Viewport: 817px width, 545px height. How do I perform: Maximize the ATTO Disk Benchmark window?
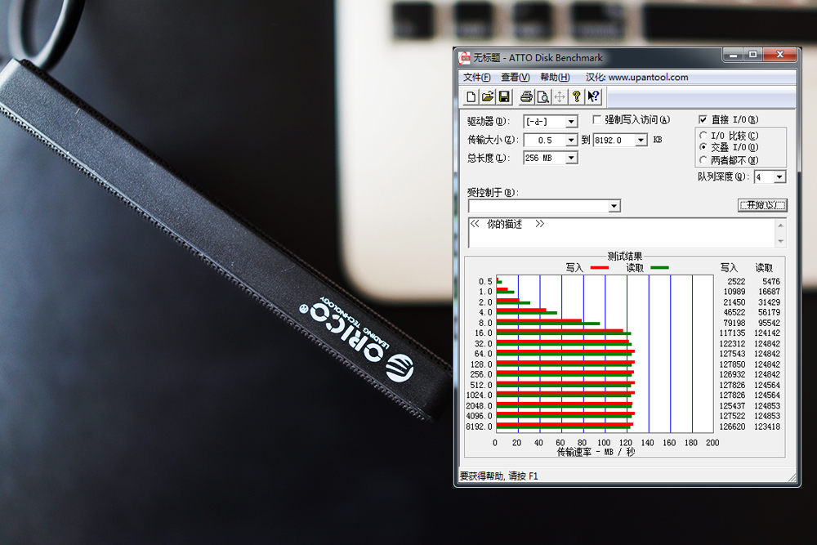(753, 54)
